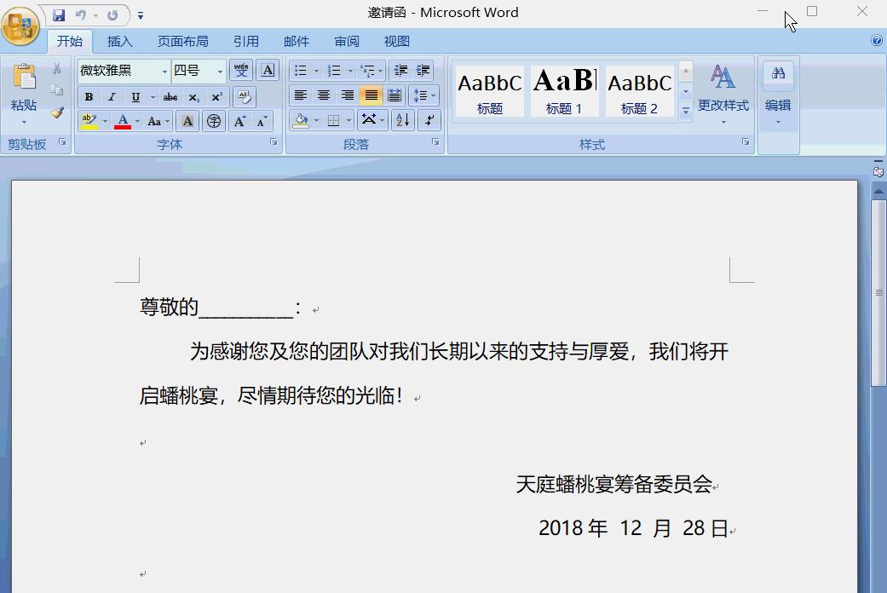Screen dimensions: 887x593
Task: Open the 审阅 ribbon tab
Action: click(346, 40)
